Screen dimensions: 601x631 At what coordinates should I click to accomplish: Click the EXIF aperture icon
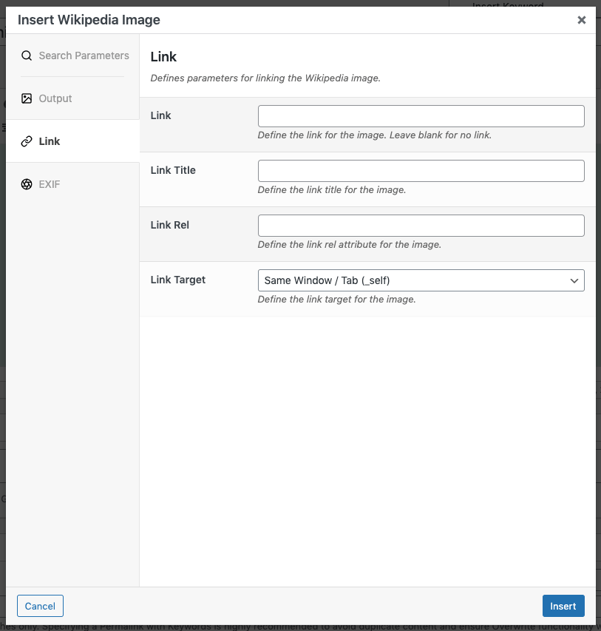click(27, 184)
